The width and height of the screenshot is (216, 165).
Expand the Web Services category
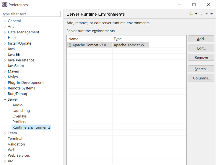(5, 156)
